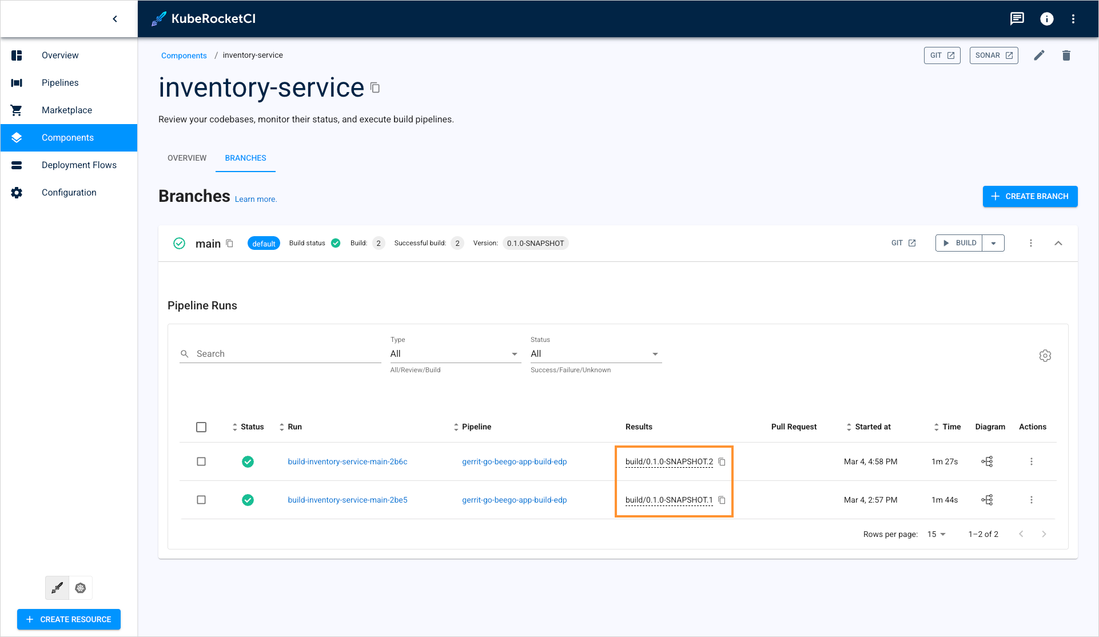Open the three-dot actions menu for first pipeline run

coord(1032,461)
